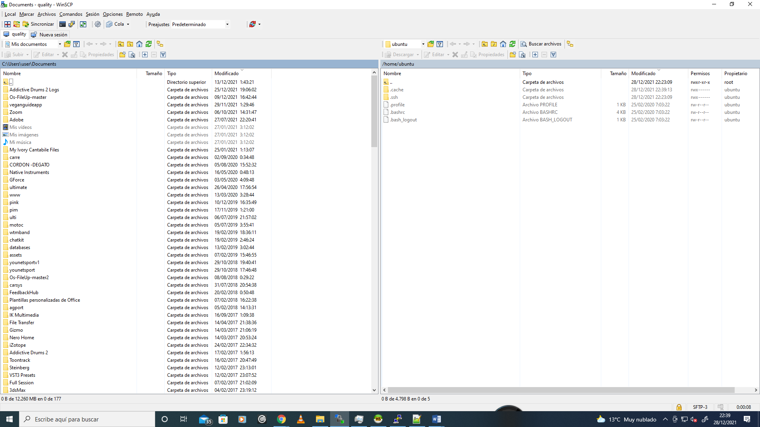
Task: Click the local panel home directory icon
Action: point(139,44)
